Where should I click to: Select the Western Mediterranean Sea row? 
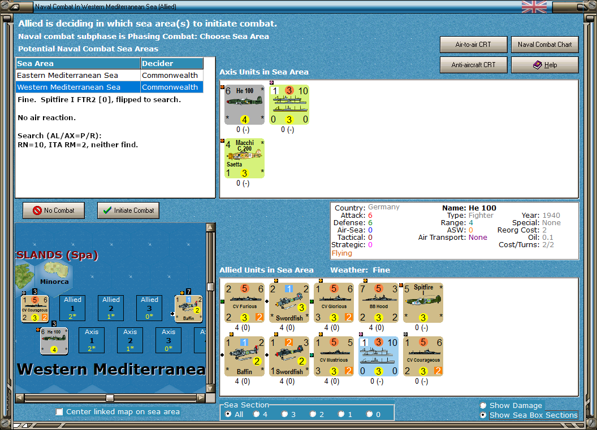coord(109,87)
